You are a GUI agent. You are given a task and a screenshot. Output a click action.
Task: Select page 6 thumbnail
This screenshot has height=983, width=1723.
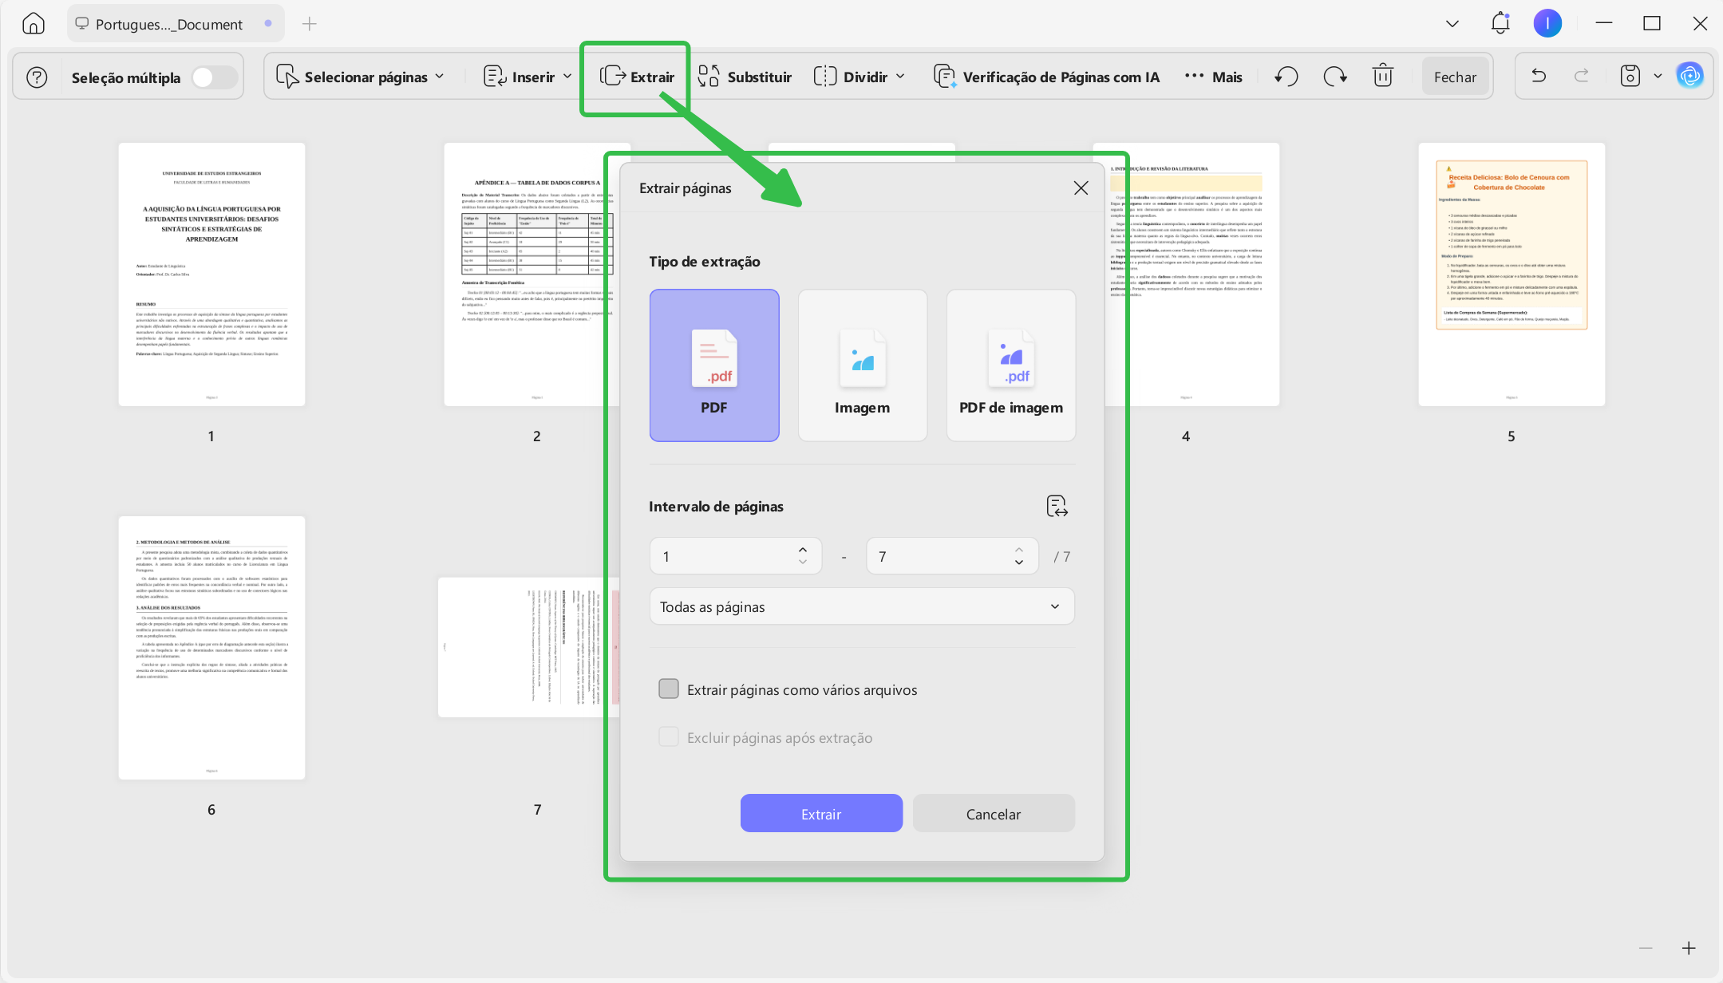[x=211, y=648]
